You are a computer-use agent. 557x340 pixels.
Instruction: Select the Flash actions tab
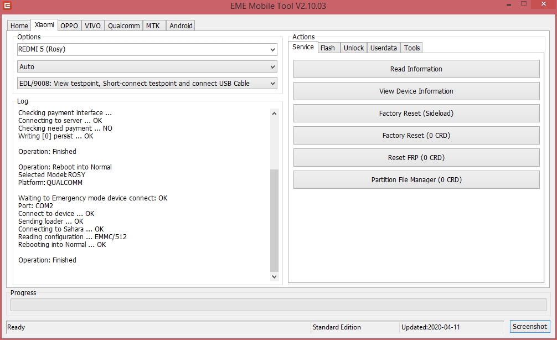(328, 48)
